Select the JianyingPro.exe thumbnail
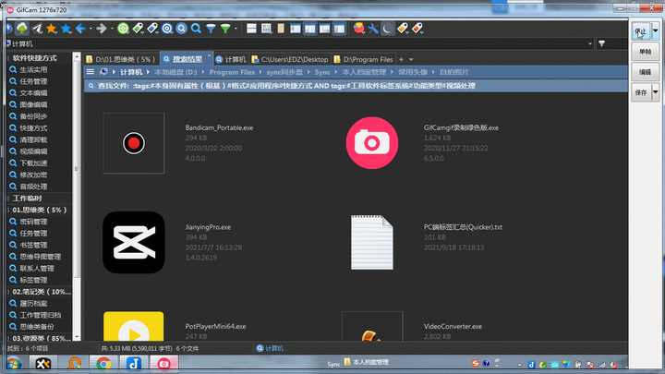665x374 pixels. pyautogui.click(x=134, y=242)
